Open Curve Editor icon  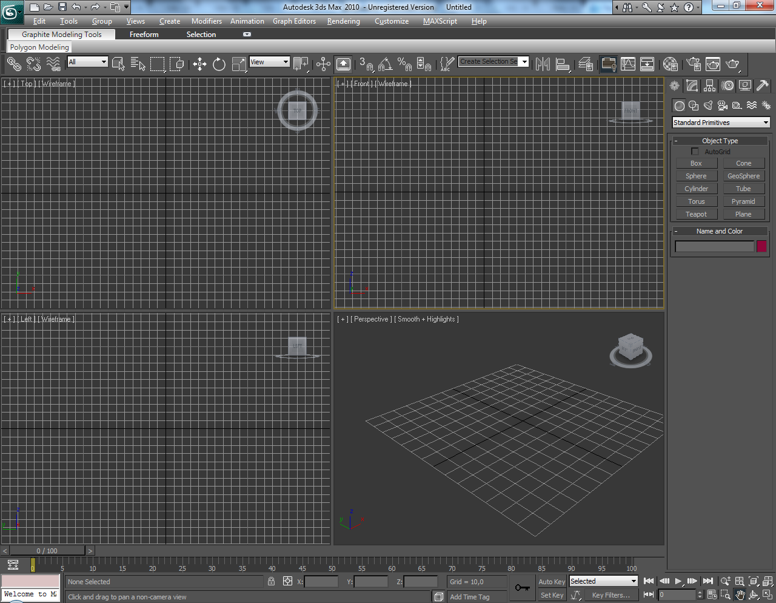click(628, 64)
